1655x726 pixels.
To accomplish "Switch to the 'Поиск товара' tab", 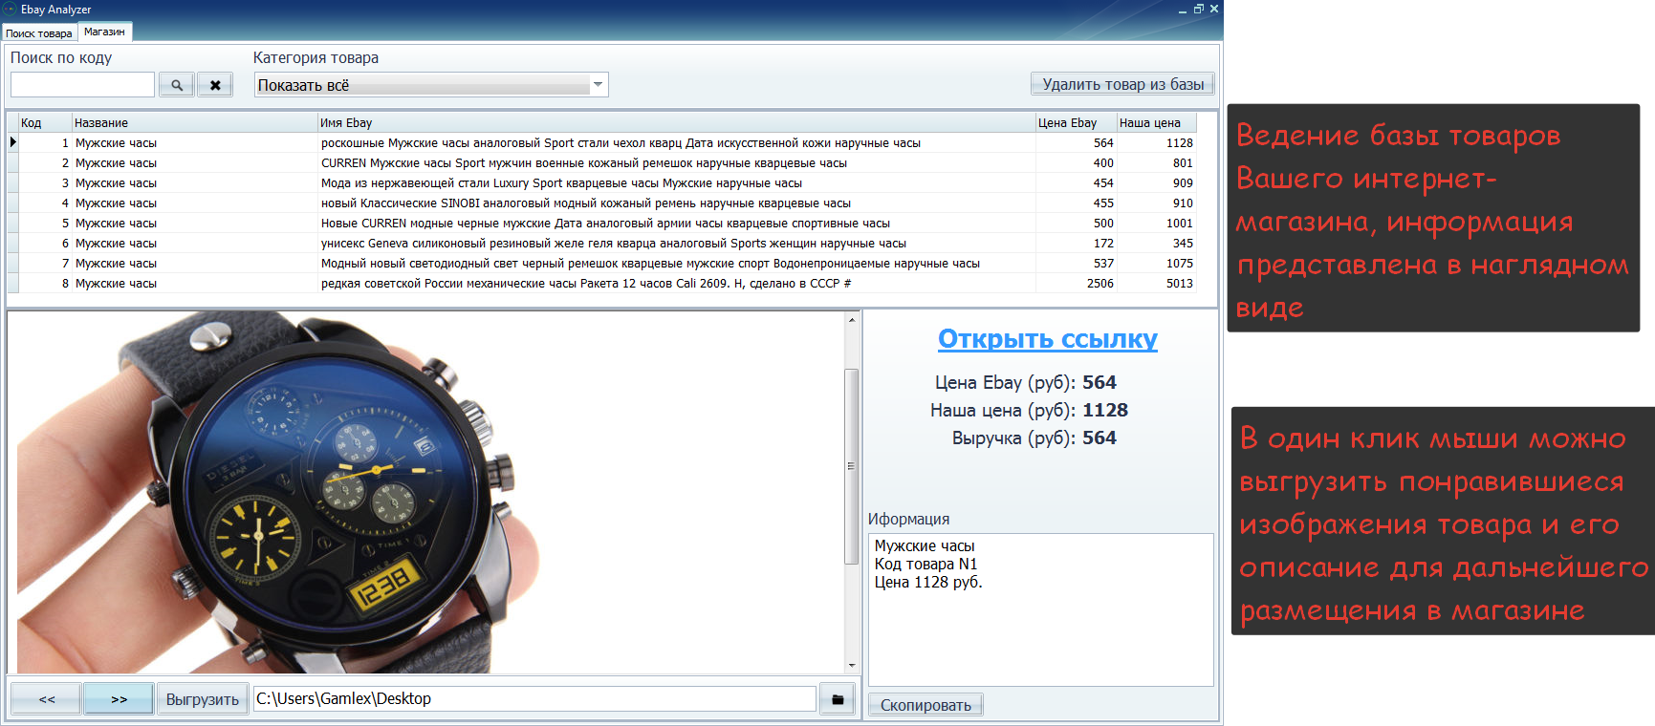I will (39, 33).
